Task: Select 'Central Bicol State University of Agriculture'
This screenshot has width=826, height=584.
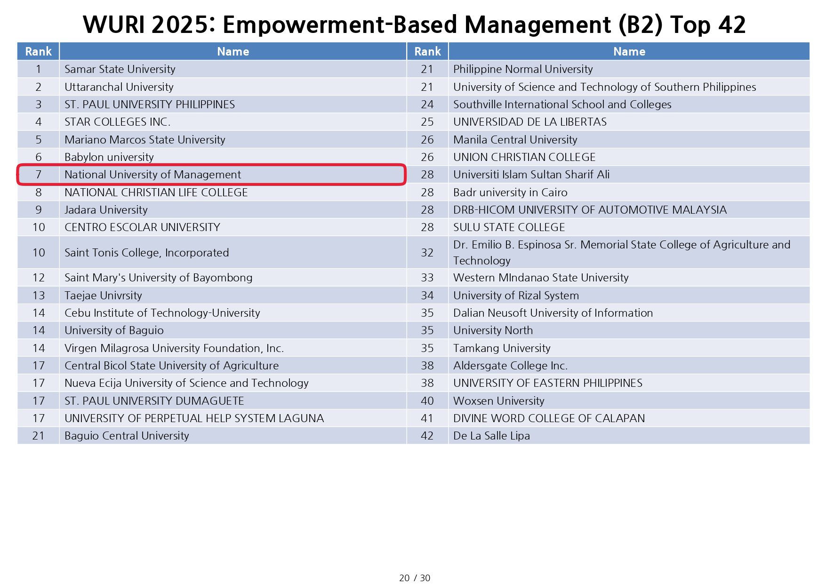Action: 172,366
